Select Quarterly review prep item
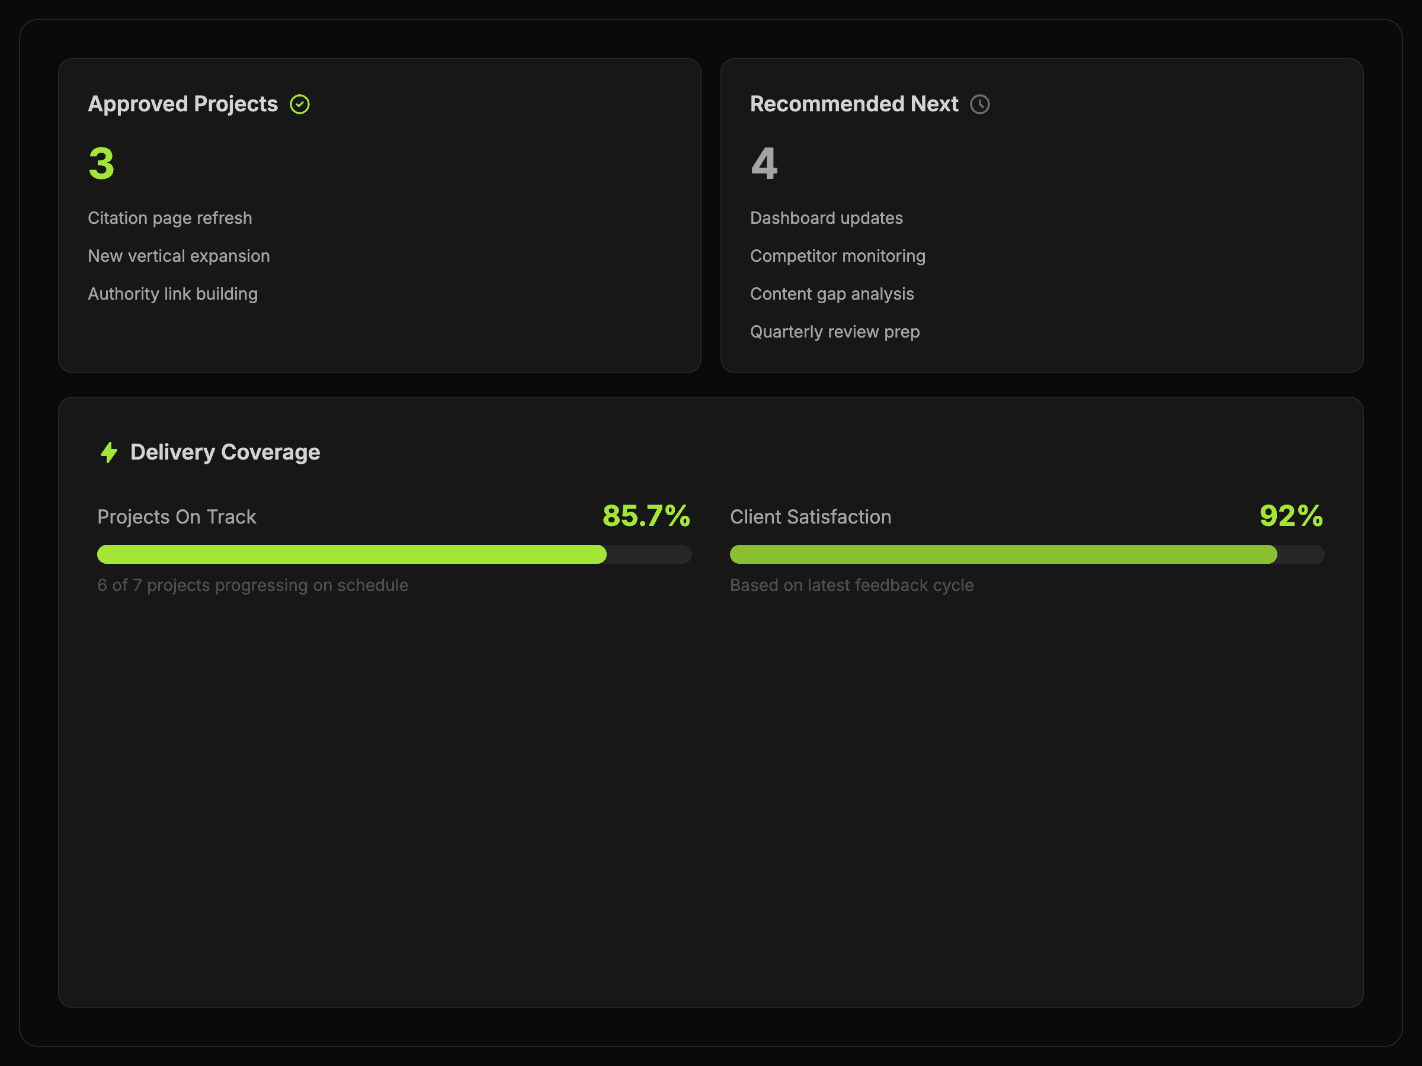The width and height of the screenshot is (1422, 1066). (x=834, y=332)
